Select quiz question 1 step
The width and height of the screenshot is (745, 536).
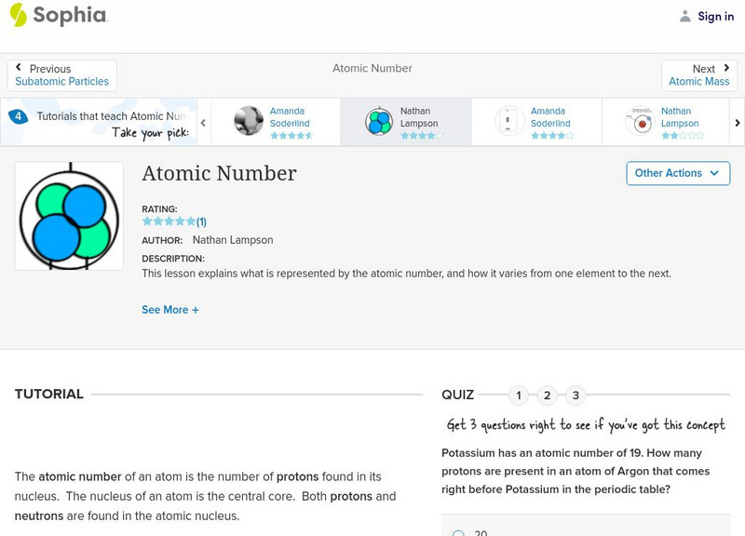tap(519, 395)
